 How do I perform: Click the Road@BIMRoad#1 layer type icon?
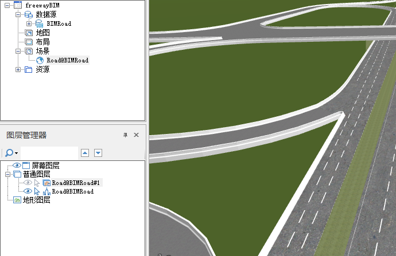tap(46, 183)
